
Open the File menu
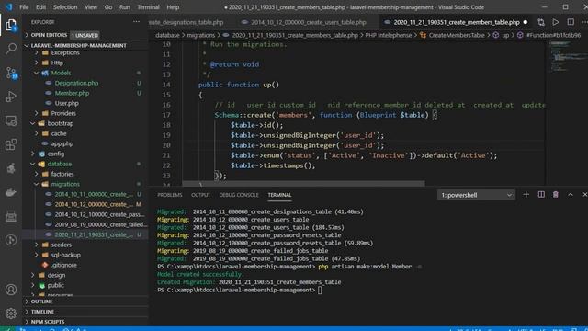(24, 7)
